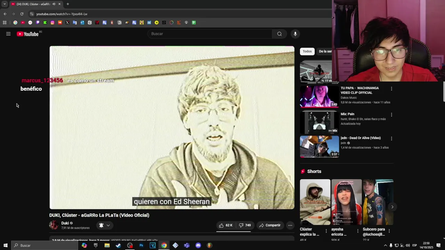Open File Explorer from taskbar
The width and height of the screenshot is (445, 250).
click(107, 245)
